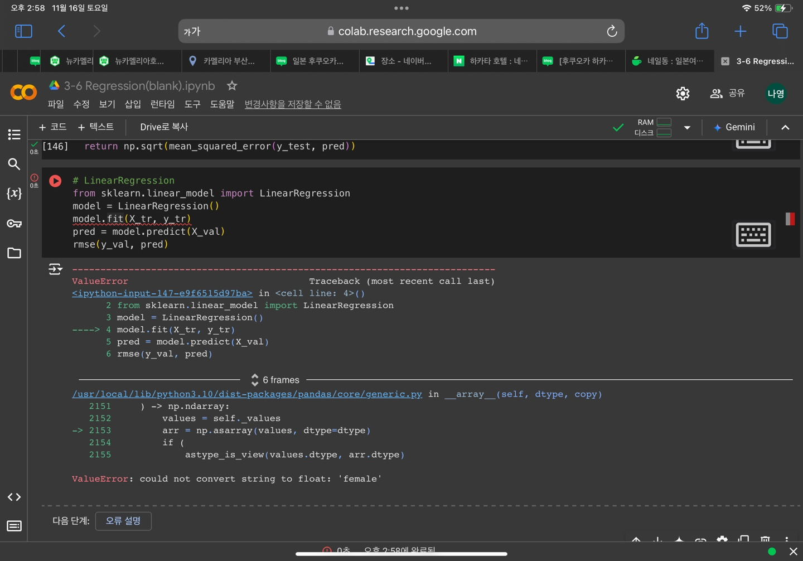Switch to the 하카타 호텔 tab
This screenshot has width=803, height=561.
point(492,61)
